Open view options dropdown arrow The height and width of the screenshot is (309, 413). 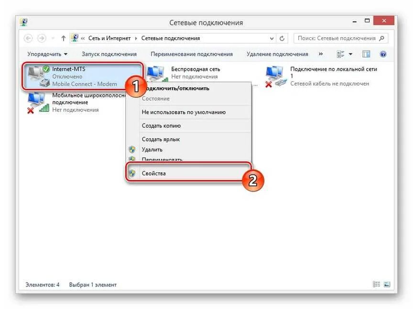pos(350,54)
